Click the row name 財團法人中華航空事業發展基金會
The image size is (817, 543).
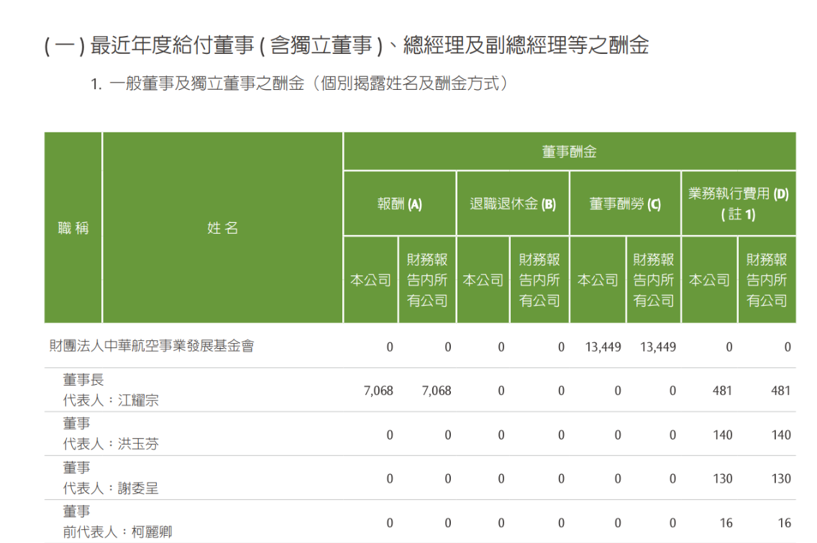tap(151, 347)
